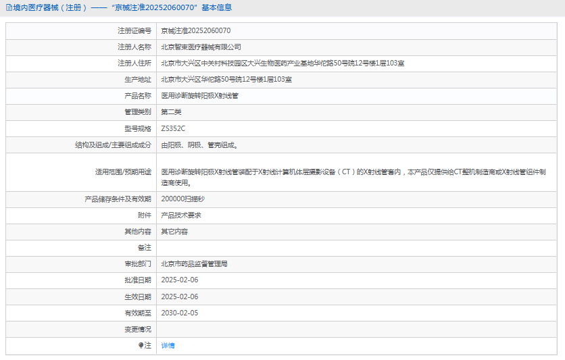Click the 产品名称 label

138,96
